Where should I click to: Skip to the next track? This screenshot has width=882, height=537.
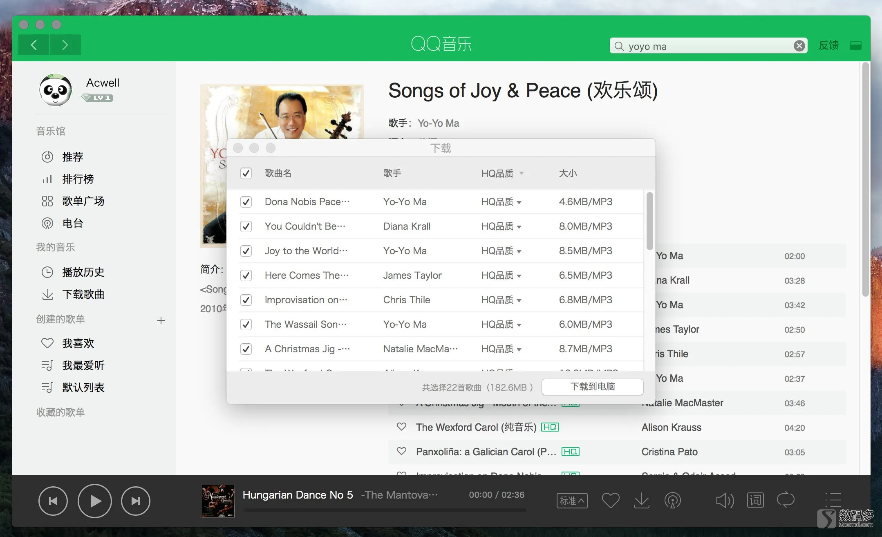click(x=136, y=501)
